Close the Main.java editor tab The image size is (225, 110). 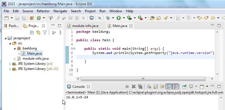pyautogui.click(x=131, y=26)
